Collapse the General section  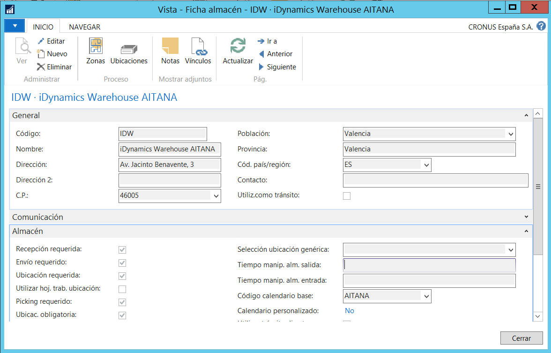point(526,115)
